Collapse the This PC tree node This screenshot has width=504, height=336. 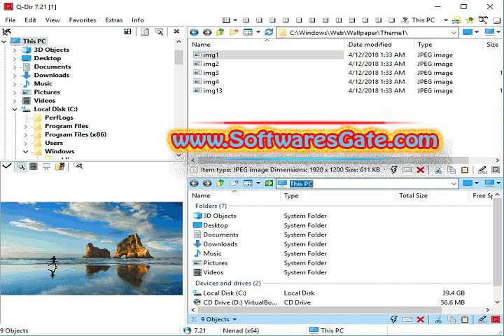4,41
